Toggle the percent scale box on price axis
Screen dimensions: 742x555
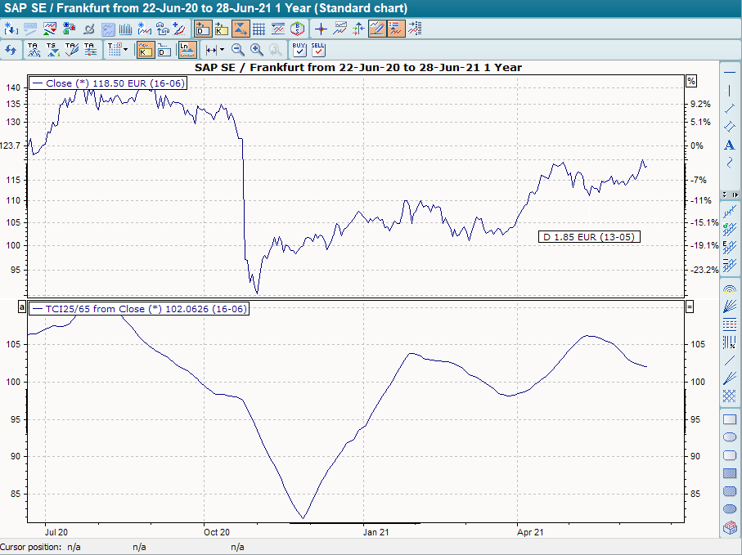click(690, 81)
